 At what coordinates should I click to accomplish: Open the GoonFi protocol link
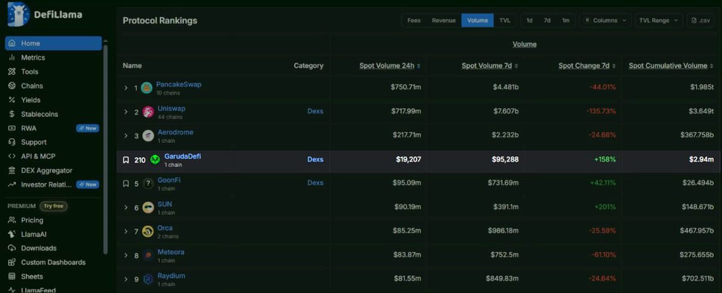pyautogui.click(x=169, y=180)
